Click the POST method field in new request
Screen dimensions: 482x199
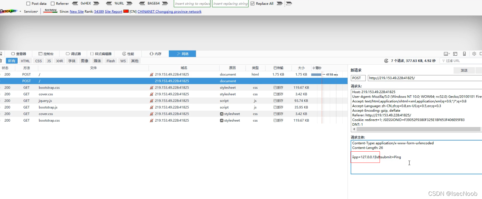click(358, 78)
